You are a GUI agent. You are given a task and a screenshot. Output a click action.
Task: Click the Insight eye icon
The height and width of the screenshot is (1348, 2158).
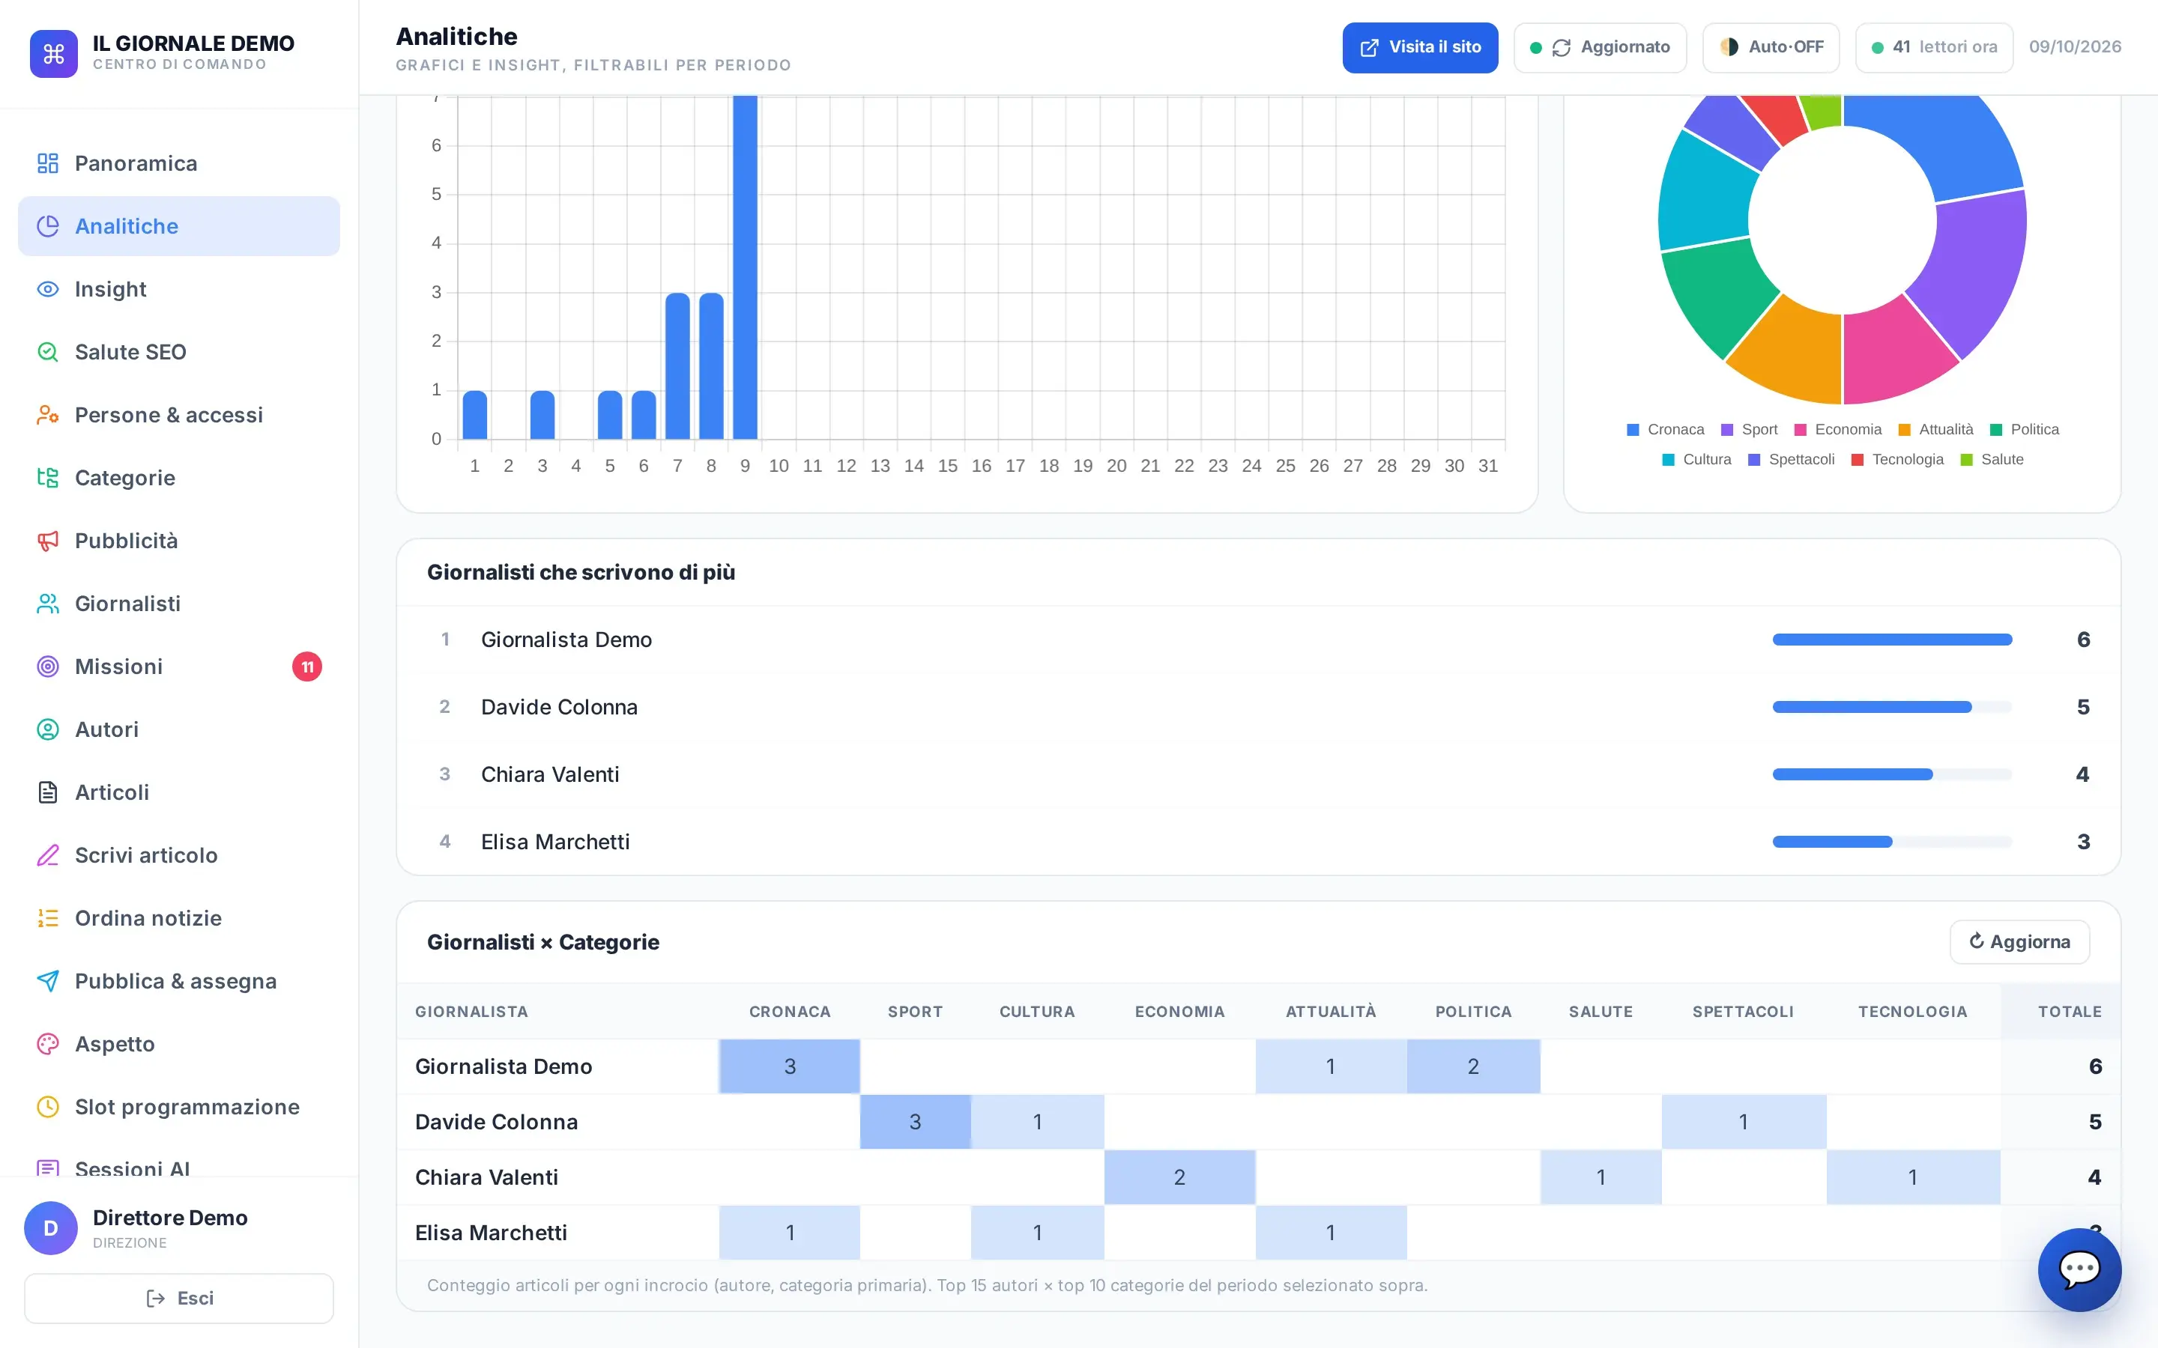47,289
